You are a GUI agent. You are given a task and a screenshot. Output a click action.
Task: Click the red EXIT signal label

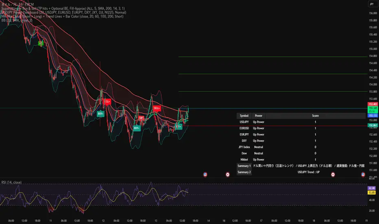141,118
